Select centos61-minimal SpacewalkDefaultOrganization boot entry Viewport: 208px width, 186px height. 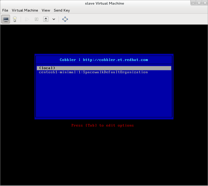[x=93, y=72]
